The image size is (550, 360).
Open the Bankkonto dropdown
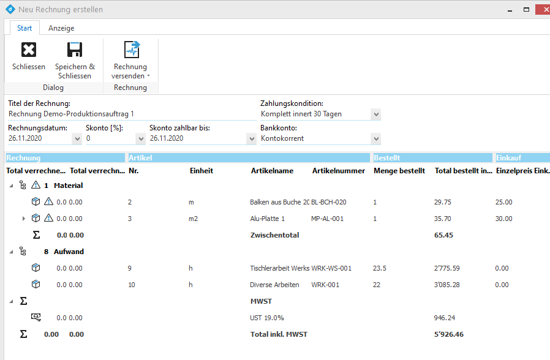pos(375,139)
